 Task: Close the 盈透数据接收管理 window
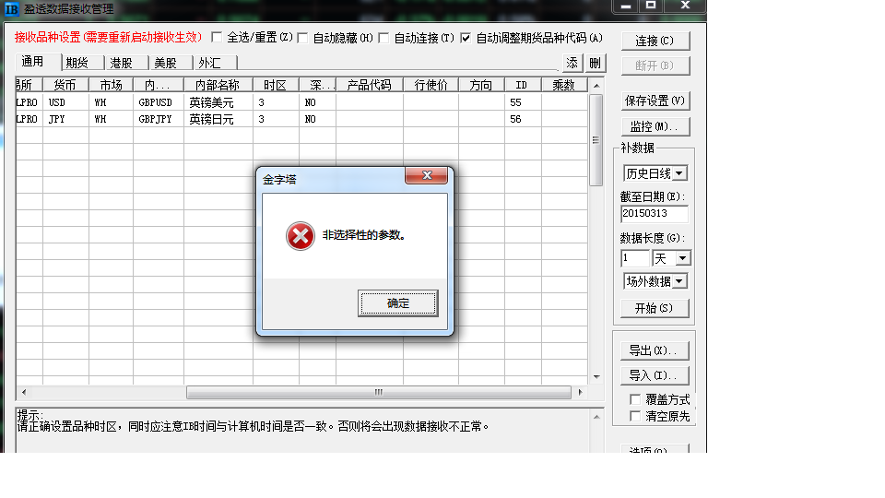685,6
